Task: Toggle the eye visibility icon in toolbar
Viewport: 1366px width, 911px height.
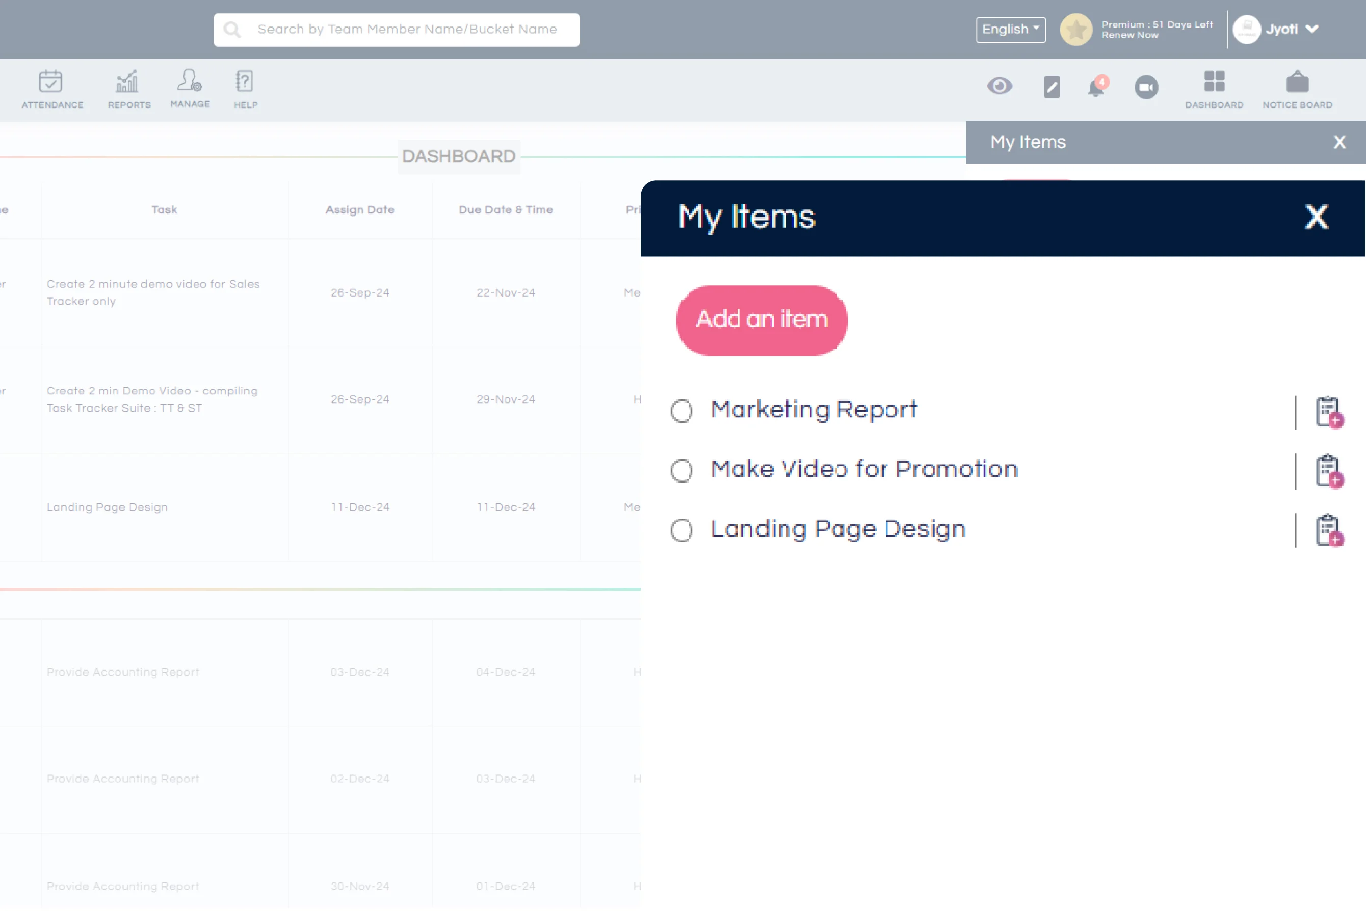Action: click(x=999, y=87)
